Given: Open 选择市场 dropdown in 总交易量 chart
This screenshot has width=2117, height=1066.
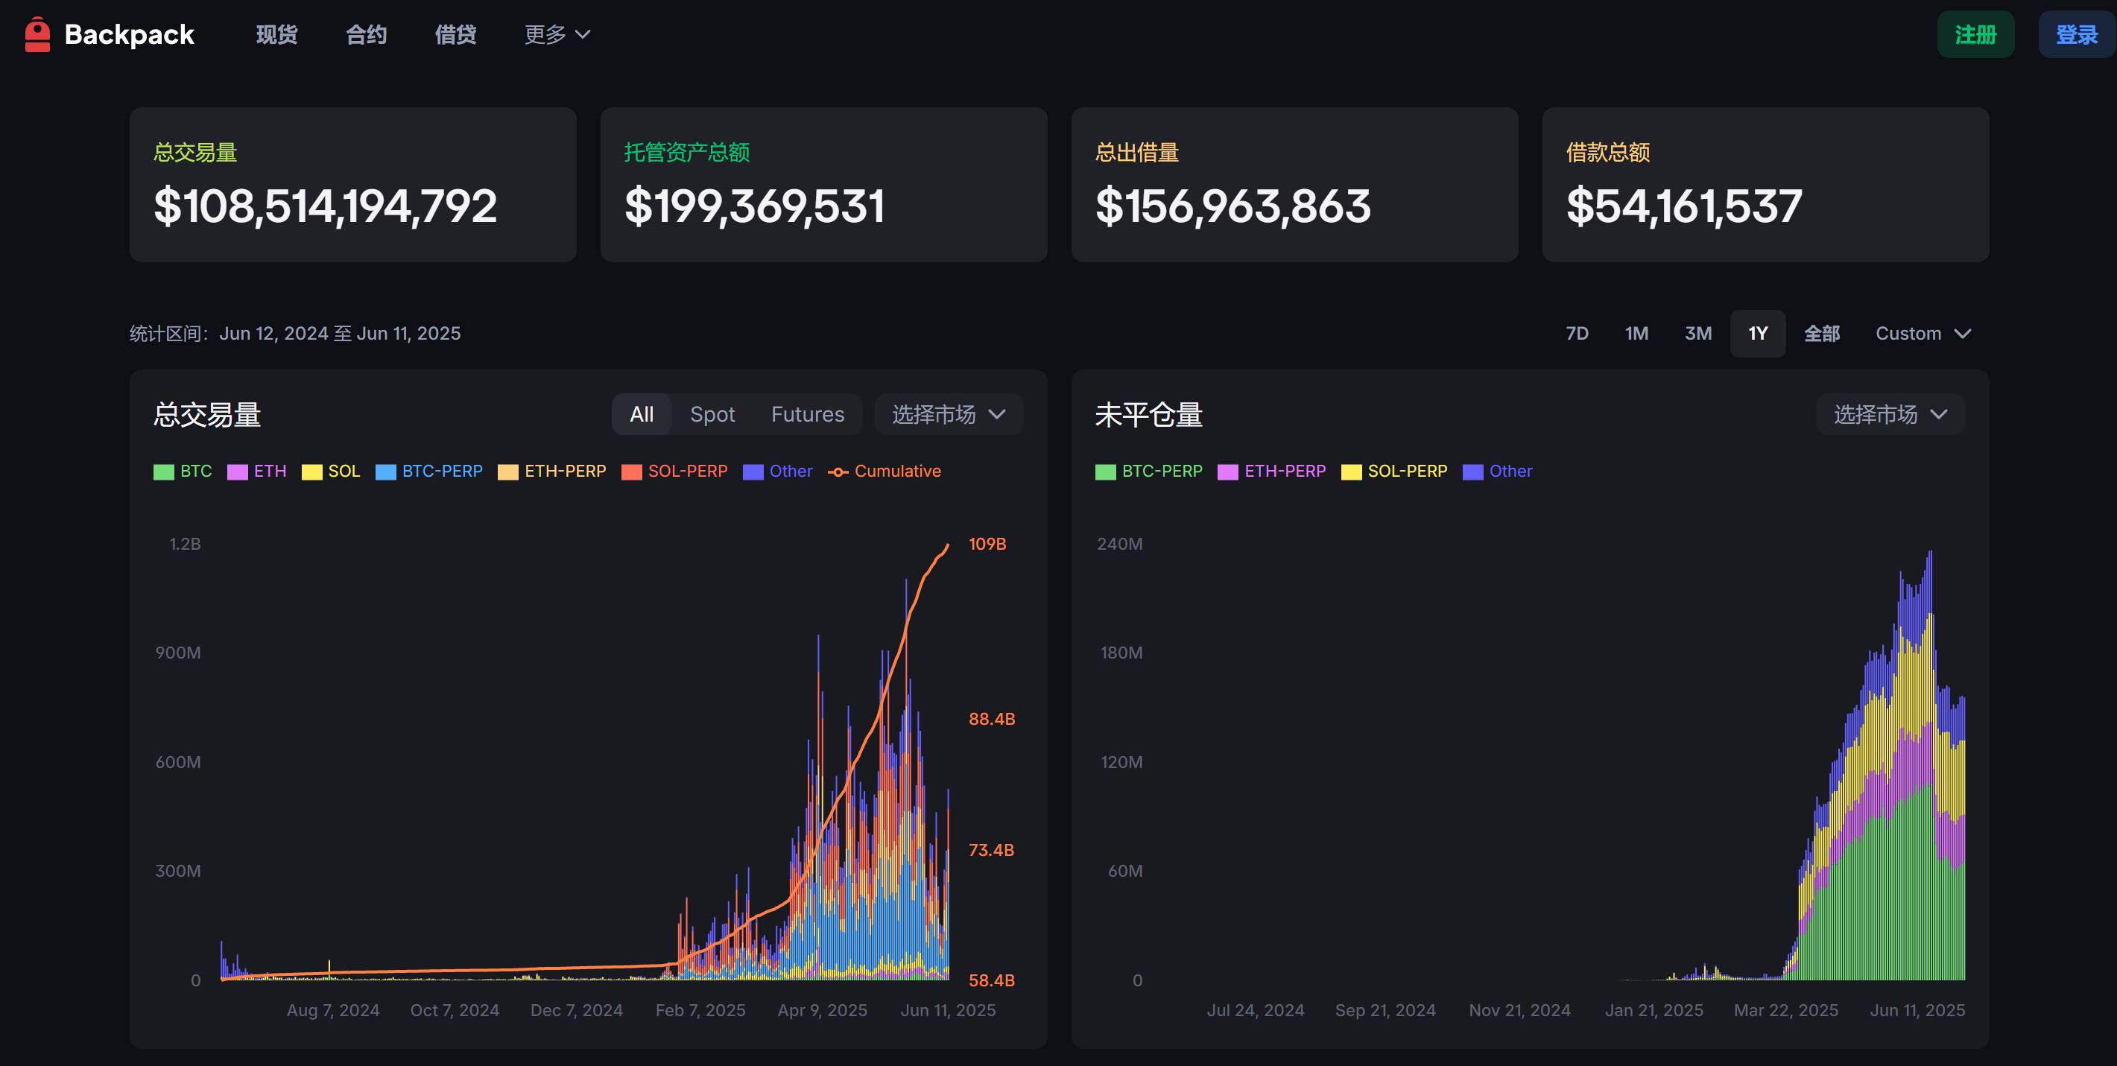Looking at the screenshot, I should [x=949, y=414].
